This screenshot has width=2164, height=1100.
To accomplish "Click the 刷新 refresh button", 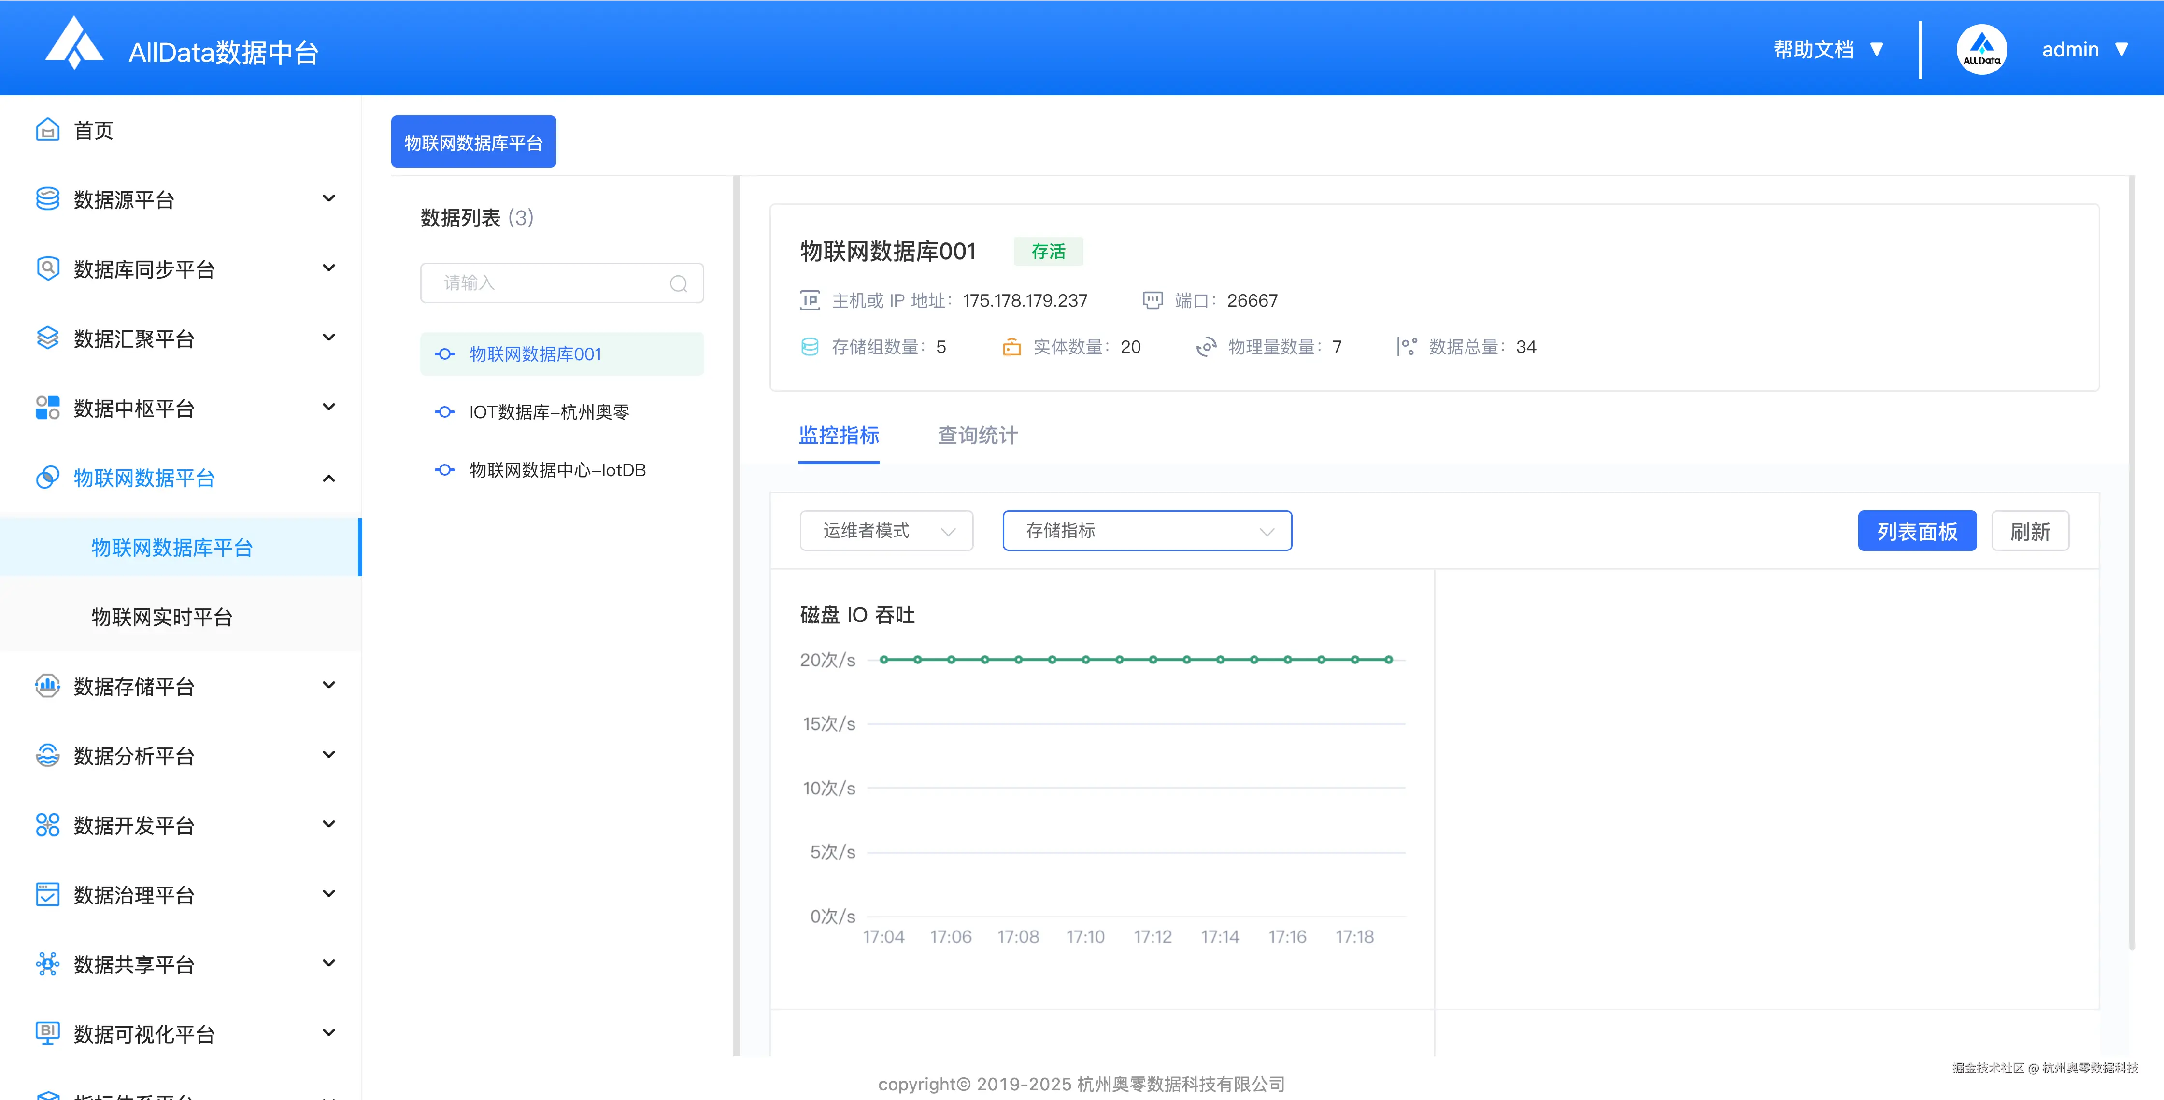I will coord(2029,532).
